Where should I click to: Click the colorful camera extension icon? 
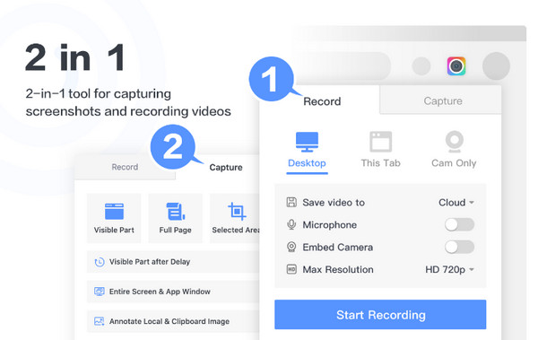pyautogui.click(x=456, y=66)
